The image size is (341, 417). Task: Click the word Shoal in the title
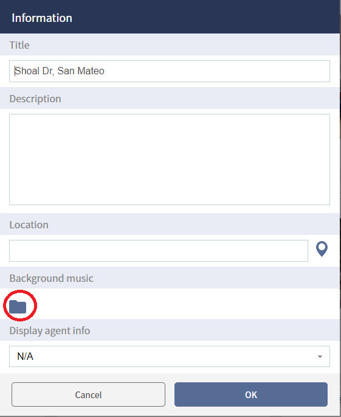(x=27, y=71)
